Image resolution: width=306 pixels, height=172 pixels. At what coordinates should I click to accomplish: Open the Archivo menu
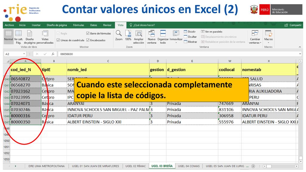point(9,25)
